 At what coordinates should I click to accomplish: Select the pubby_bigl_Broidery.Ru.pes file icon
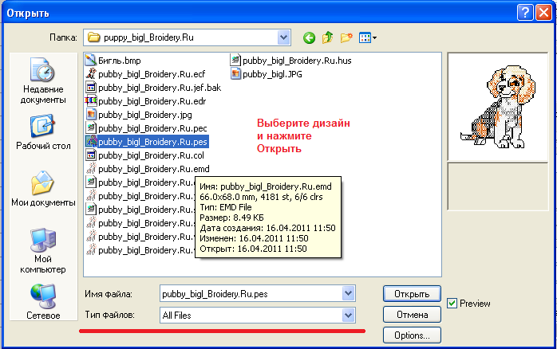(91, 142)
